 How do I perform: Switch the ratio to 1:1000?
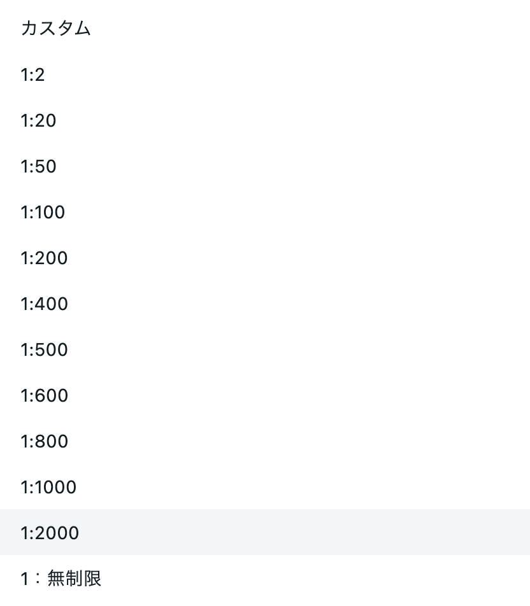[265, 486]
